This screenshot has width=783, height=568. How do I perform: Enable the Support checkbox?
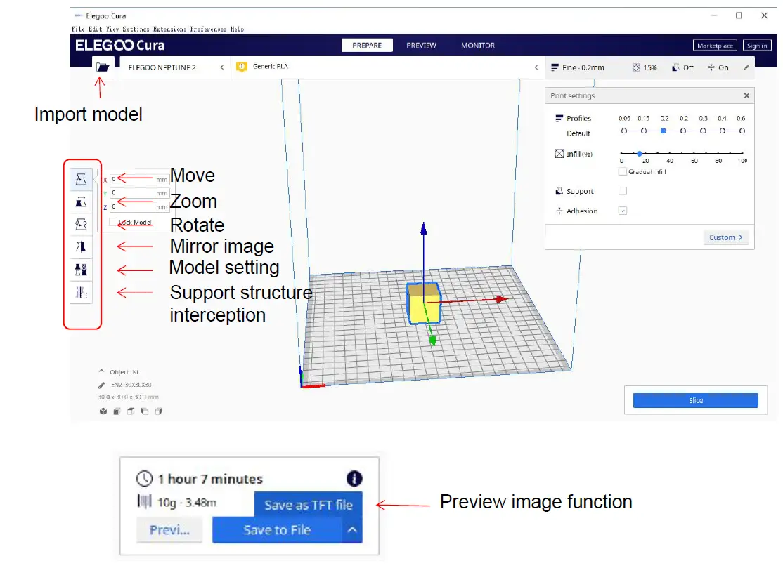(623, 191)
